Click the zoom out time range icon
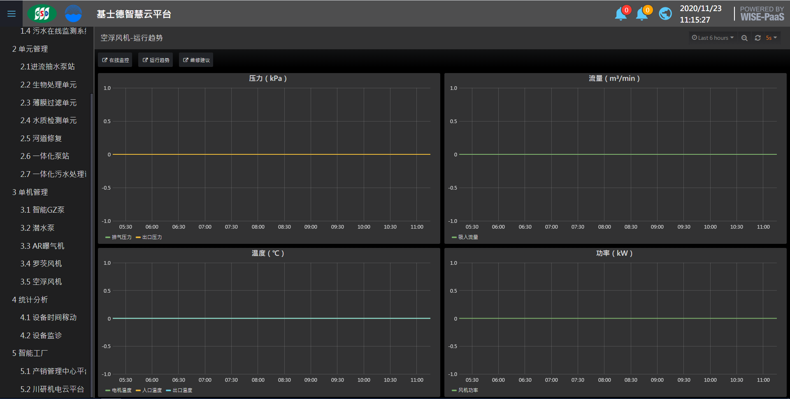Screen dimensions: 790x399 (x=744, y=38)
